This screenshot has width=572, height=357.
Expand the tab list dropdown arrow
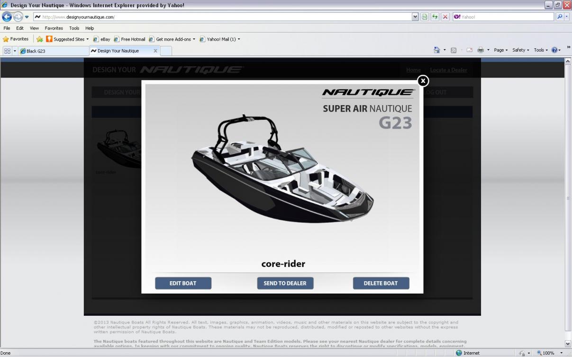(15, 51)
